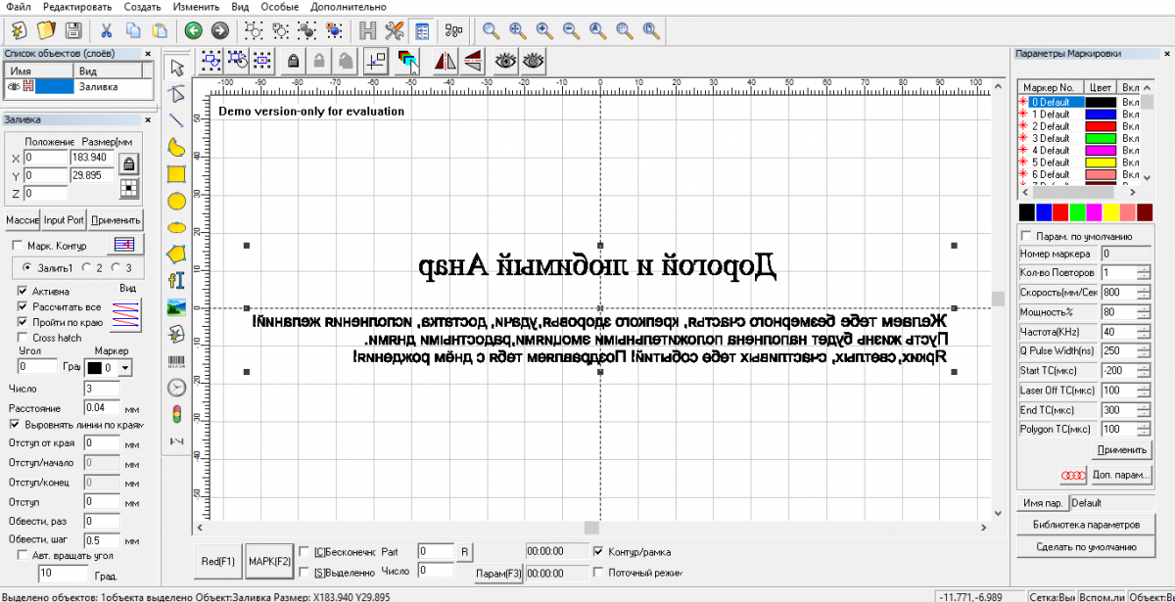1175x602 pixels.
Task: Click the Библиотека параметров button
Action: click(1086, 524)
